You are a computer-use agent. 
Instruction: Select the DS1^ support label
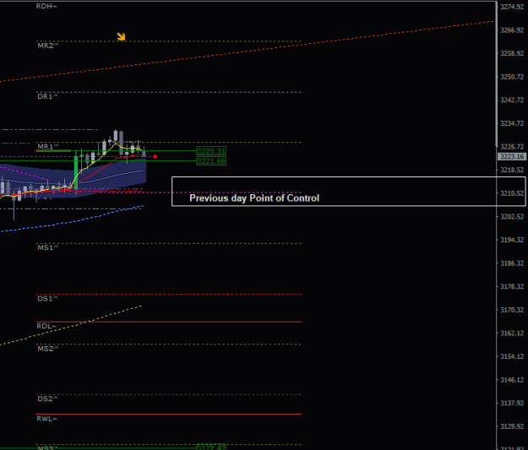pyautogui.click(x=47, y=299)
